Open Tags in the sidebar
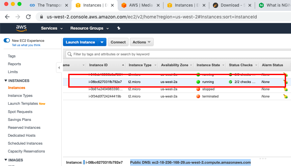Image resolution: width=291 pixels, height=166 pixels. click(12, 56)
